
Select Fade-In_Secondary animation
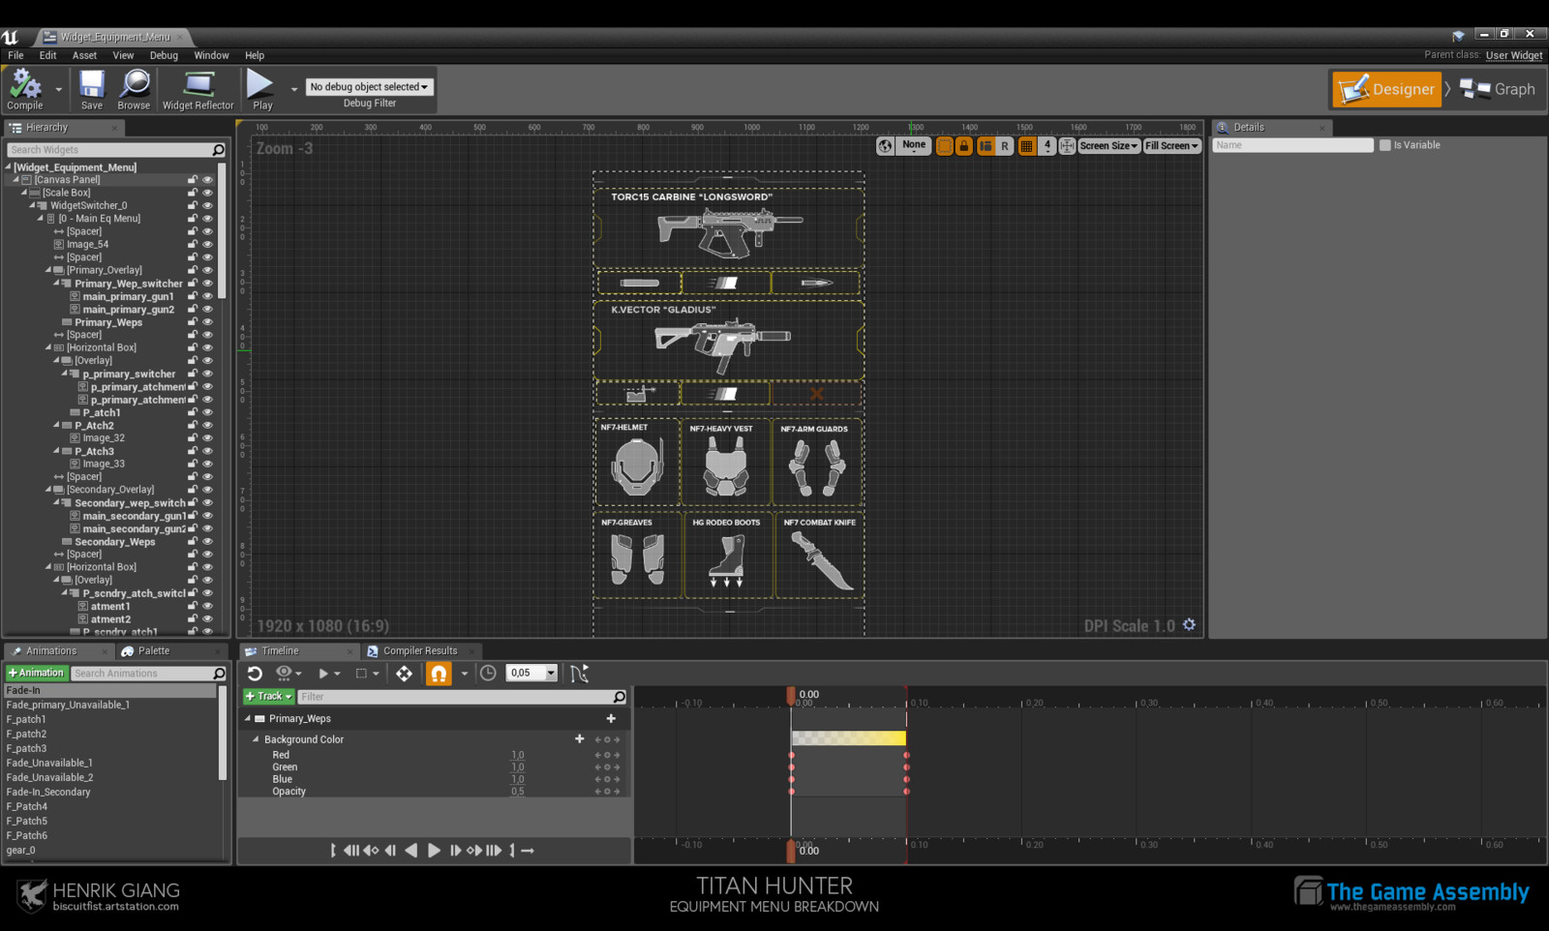[48, 792]
